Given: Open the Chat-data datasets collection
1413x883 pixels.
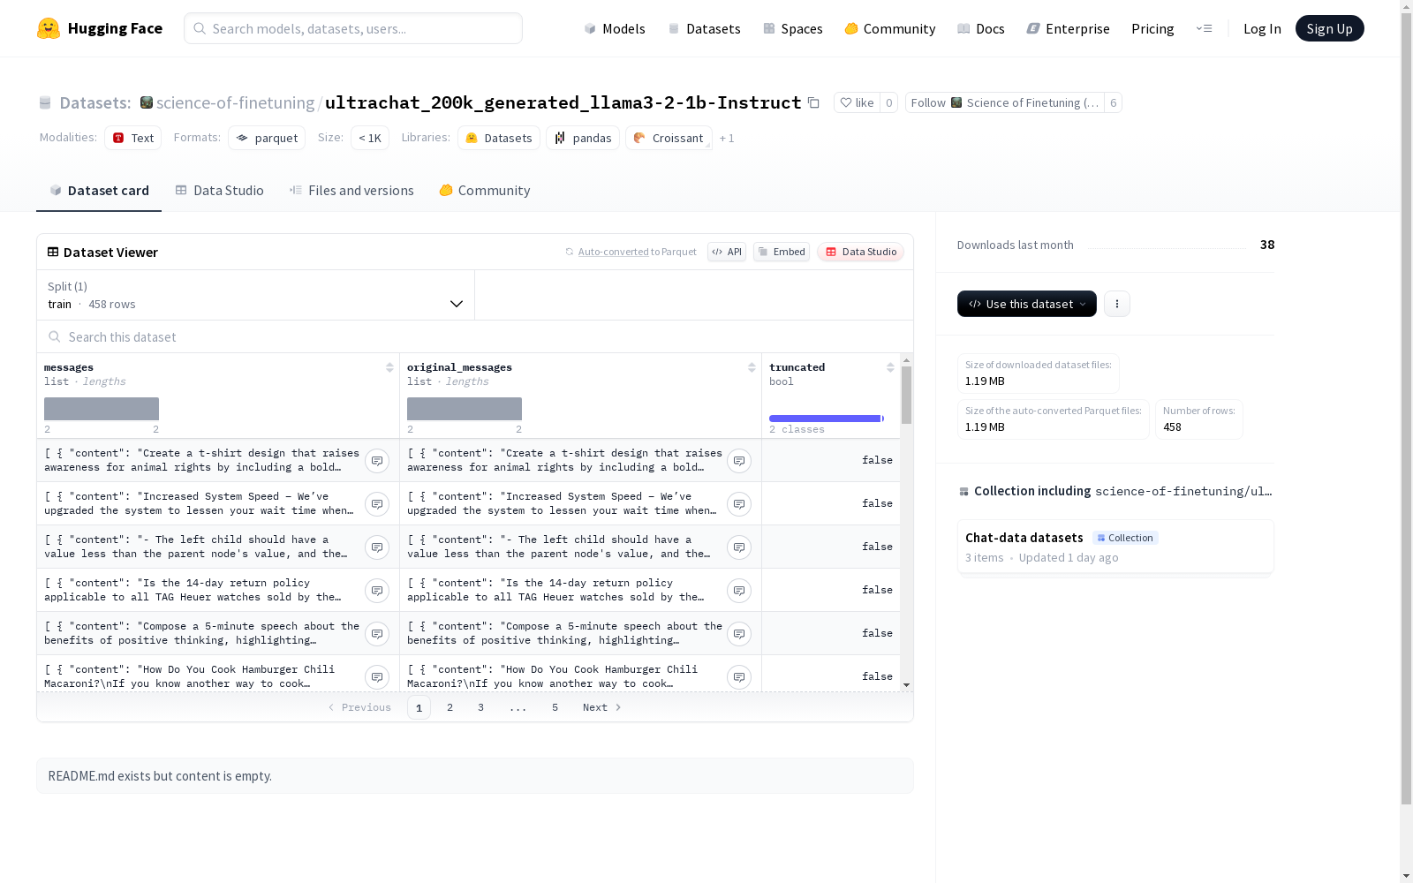Looking at the screenshot, I should click(x=1115, y=547).
